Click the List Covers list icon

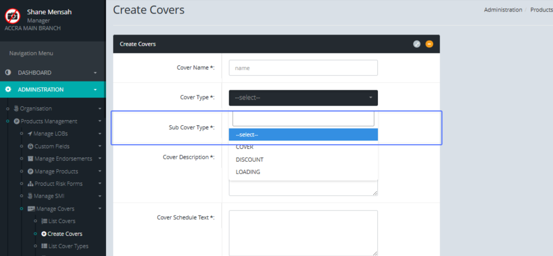tap(44, 221)
